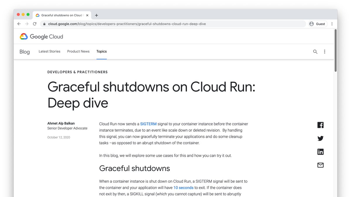Screen dimensions: 351x197
Task: Open a new tab with the plus button
Action: (97, 15)
